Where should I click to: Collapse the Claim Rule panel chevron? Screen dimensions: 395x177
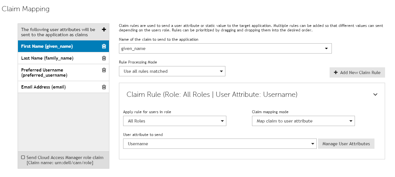pyautogui.click(x=375, y=95)
